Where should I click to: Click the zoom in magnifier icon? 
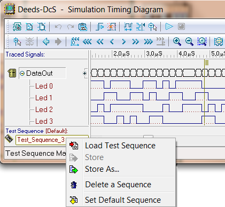coord(177,42)
